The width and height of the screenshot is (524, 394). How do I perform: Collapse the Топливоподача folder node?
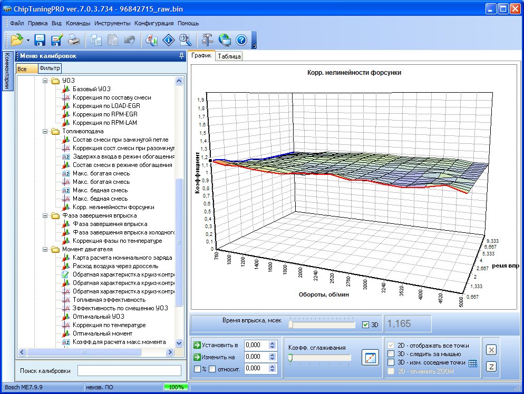pos(46,131)
